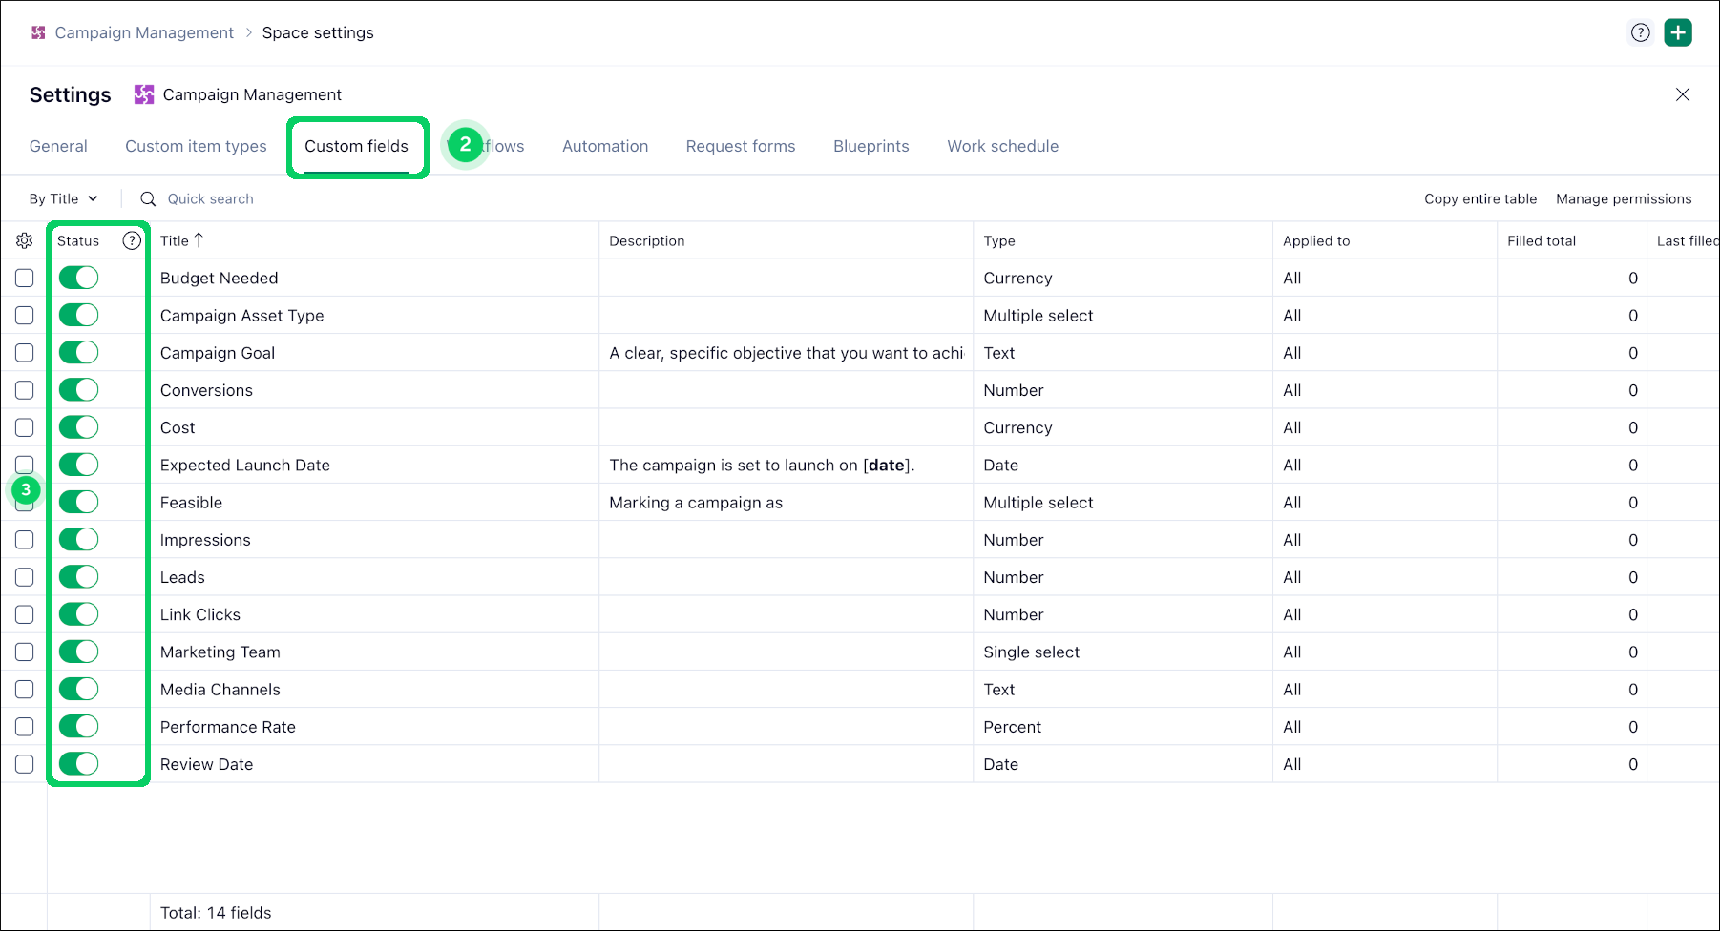The height and width of the screenshot is (931, 1720).
Task: Open help via top-right question mark icon
Action: [1640, 32]
